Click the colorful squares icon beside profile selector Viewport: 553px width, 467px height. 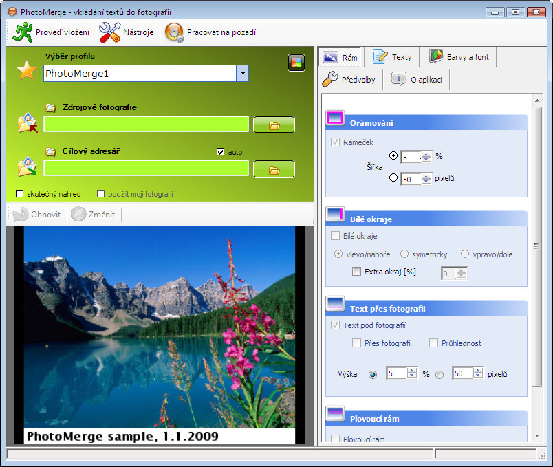(296, 63)
